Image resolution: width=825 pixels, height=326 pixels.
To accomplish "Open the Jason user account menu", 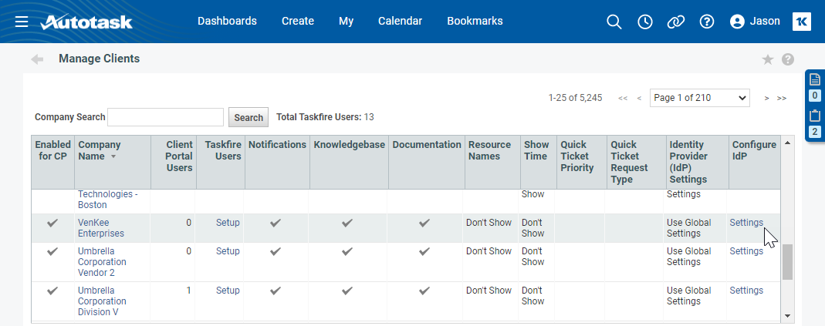I will click(755, 22).
